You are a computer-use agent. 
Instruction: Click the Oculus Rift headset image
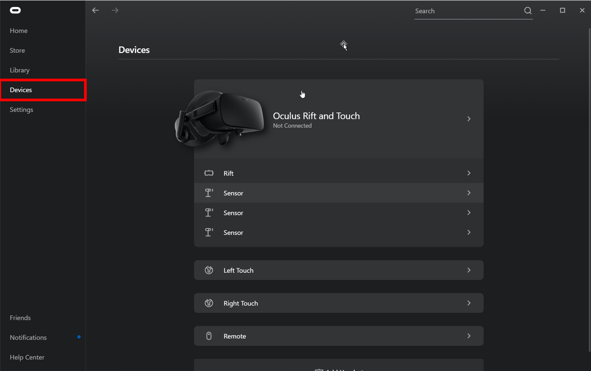pyautogui.click(x=219, y=118)
